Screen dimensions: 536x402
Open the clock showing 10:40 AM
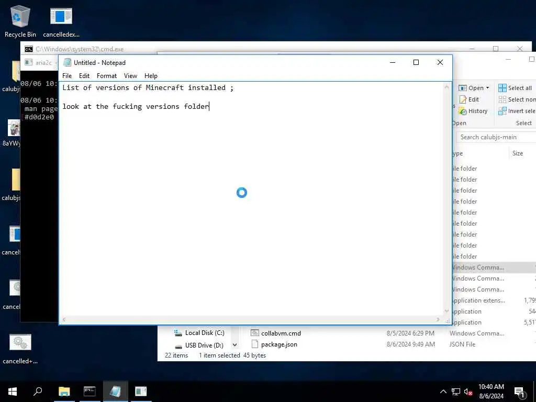pyautogui.click(x=491, y=392)
